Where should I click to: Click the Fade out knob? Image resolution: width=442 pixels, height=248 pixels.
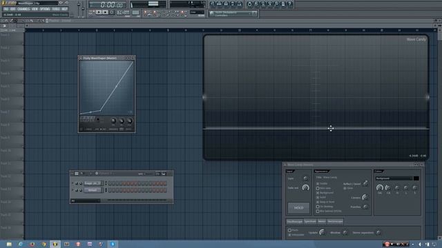305,188
